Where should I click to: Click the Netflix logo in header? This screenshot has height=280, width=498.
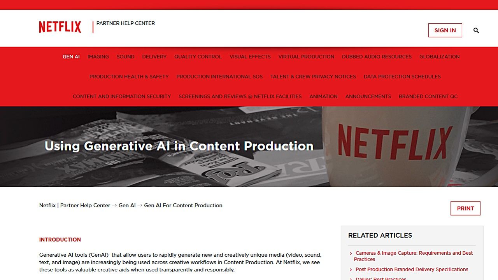pos(60,27)
